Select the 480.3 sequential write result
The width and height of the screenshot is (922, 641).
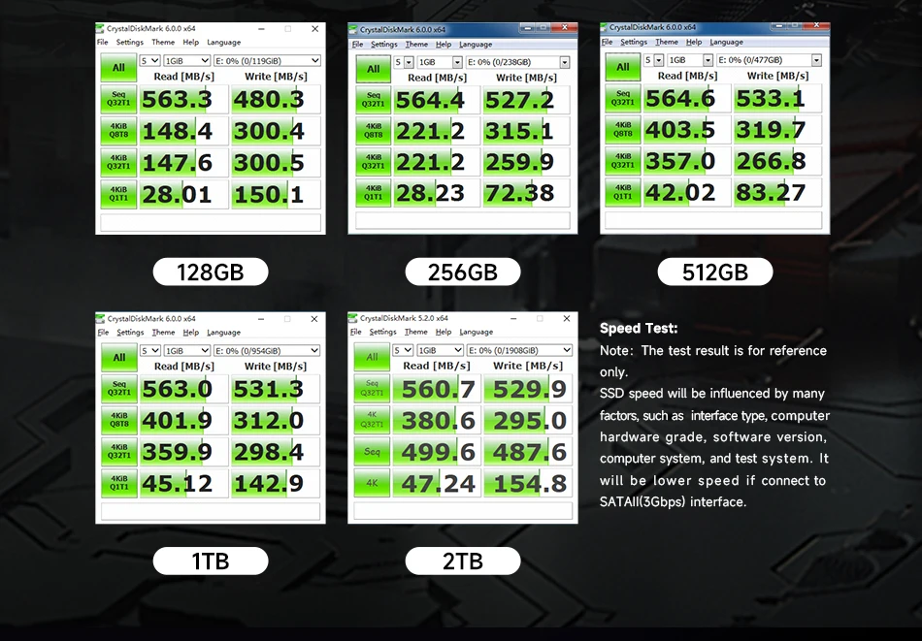(x=276, y=99)
